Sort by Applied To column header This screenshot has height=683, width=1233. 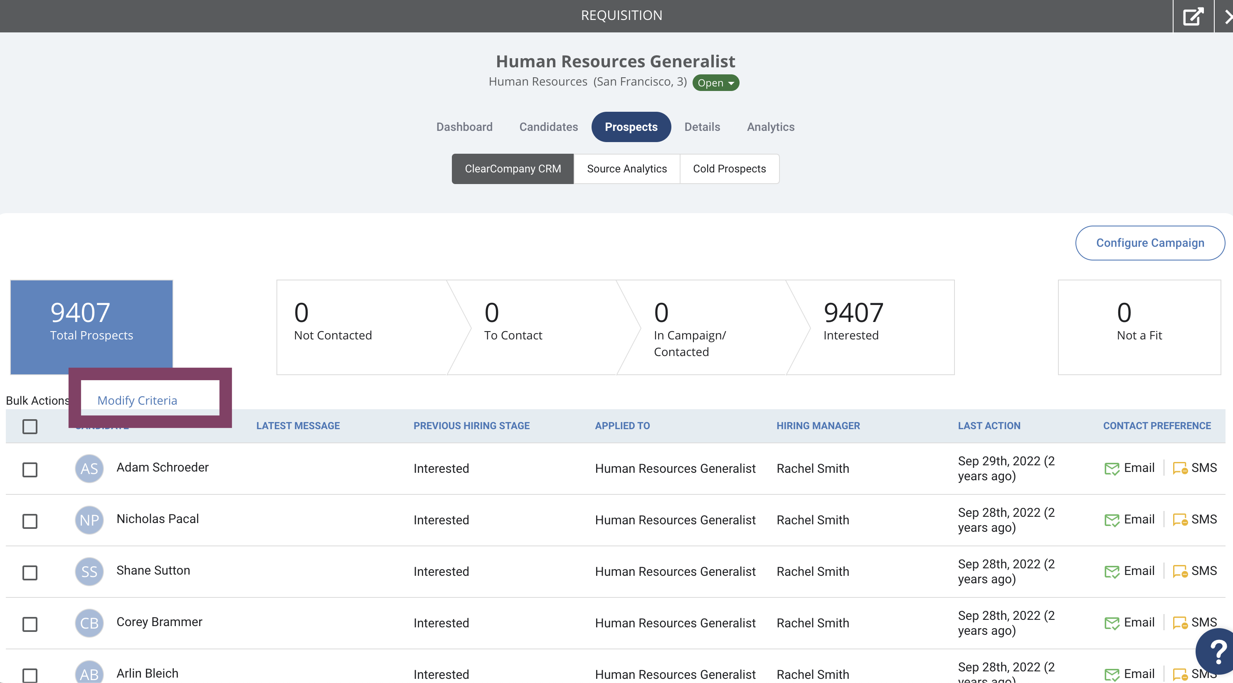point(622,426)
